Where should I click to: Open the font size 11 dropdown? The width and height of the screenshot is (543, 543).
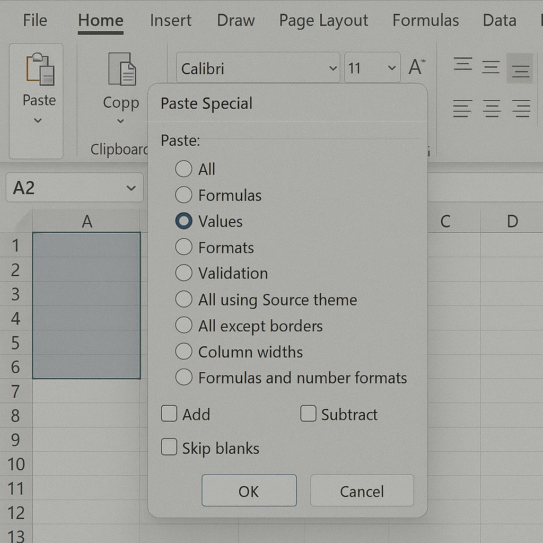coord(392,68)
